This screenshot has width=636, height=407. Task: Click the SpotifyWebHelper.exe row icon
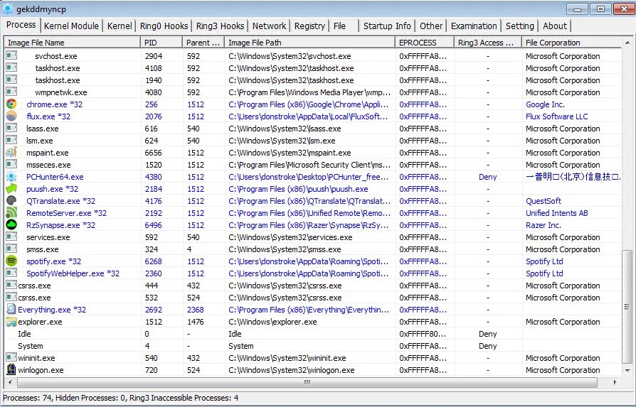coord(11,273)
